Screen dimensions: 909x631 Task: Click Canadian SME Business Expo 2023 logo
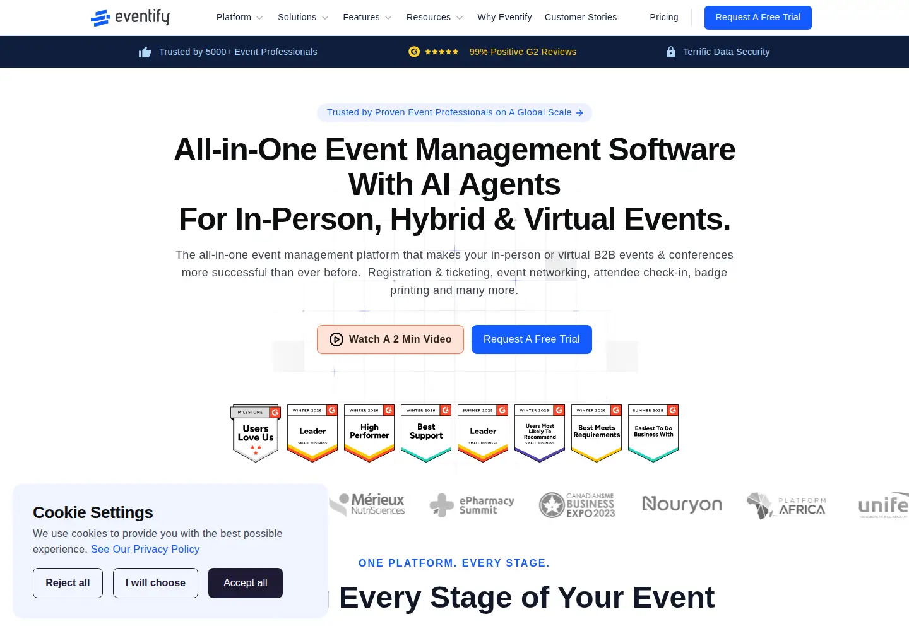click(x=577, y=505)
